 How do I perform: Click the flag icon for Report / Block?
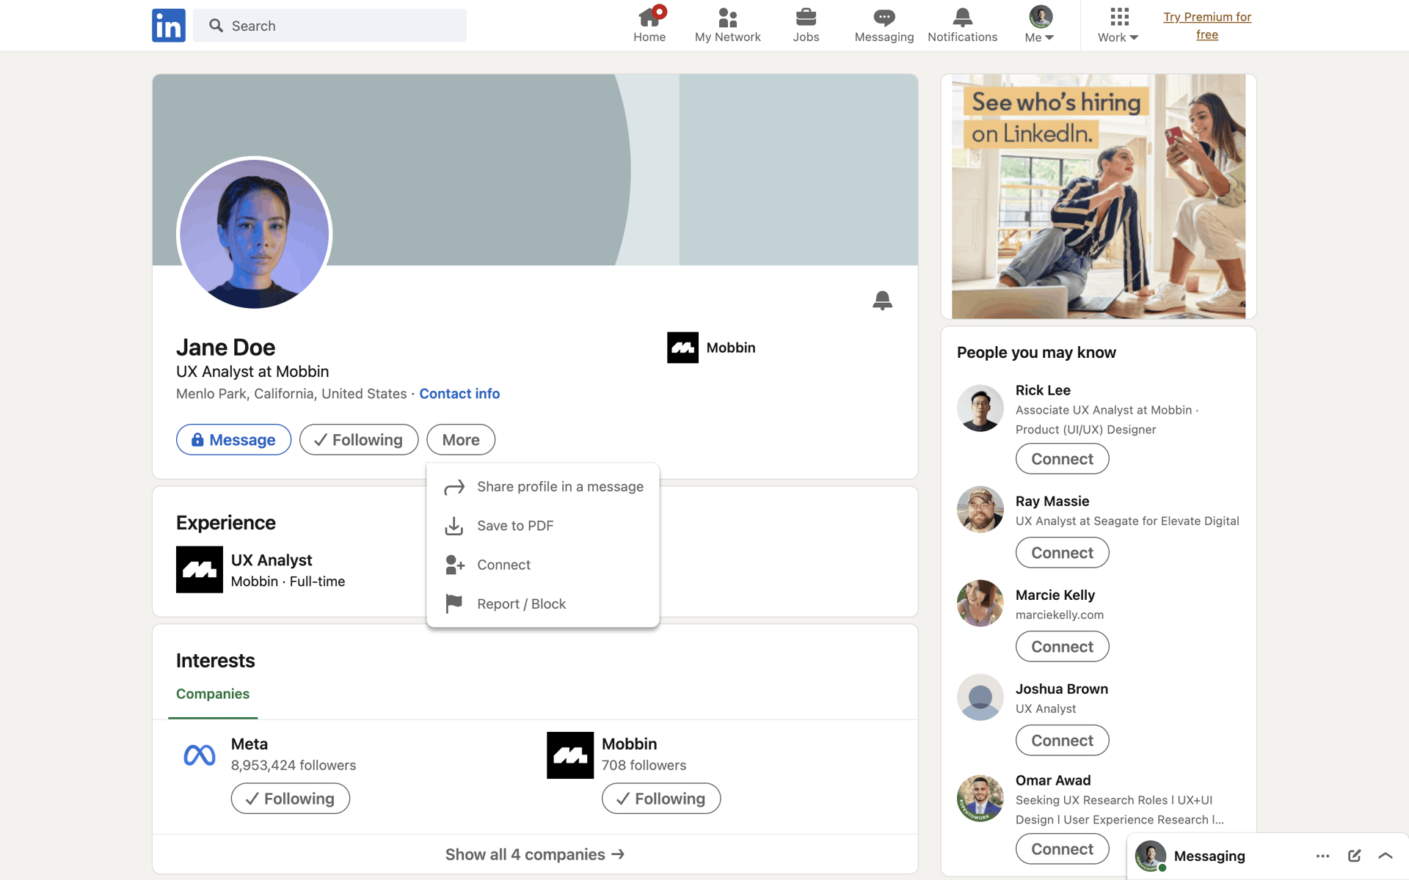(454, 604)
